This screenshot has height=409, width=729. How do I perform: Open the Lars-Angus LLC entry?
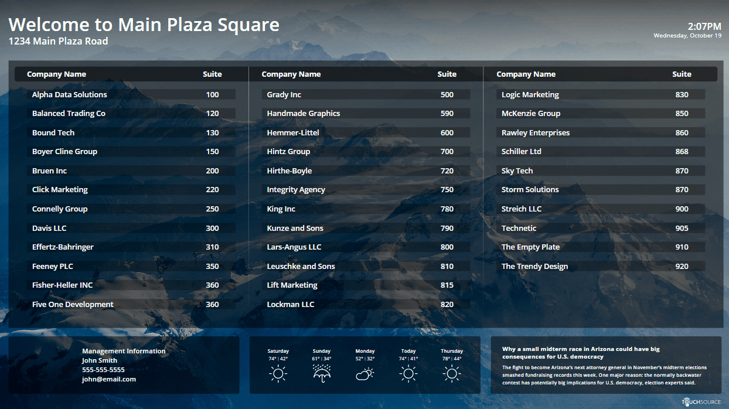(365, 247)
